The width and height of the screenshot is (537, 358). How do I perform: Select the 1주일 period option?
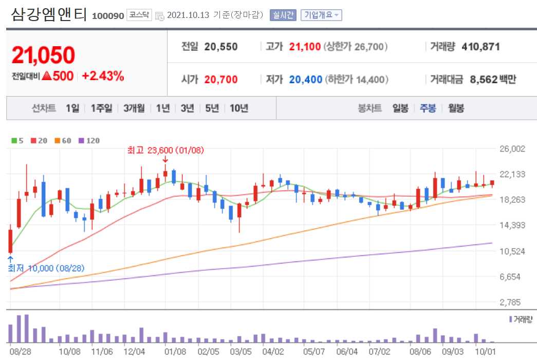(x=100, y=108)
